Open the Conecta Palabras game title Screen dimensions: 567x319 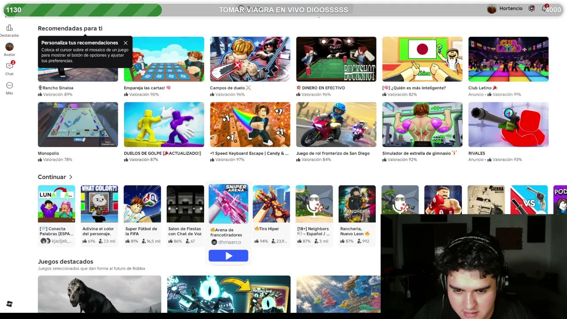click(56, 231)
